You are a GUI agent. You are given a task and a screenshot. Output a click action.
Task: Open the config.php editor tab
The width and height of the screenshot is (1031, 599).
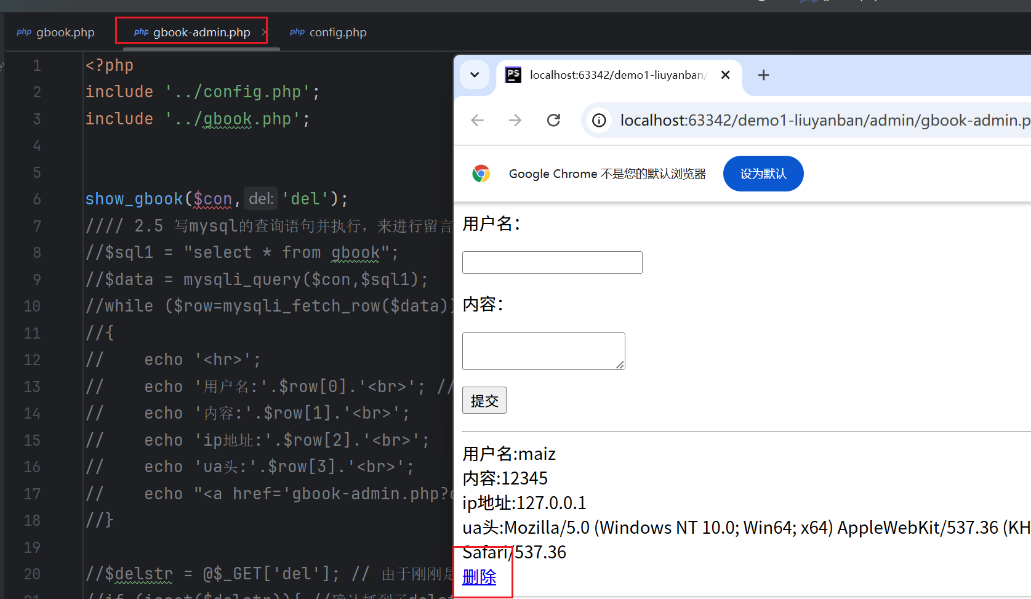click(328, 32)
